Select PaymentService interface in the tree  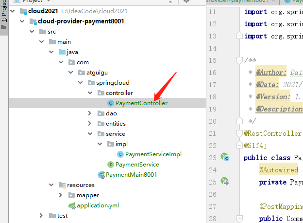click(137, 165)
